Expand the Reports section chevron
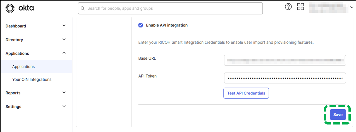Viewport: 356px width, 132px height. [x=64, y=93]
